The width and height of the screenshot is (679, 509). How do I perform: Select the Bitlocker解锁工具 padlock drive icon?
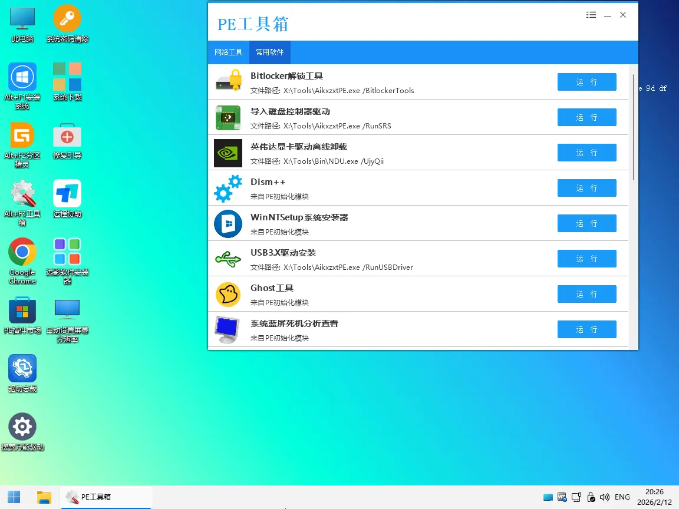click(228, 82)
